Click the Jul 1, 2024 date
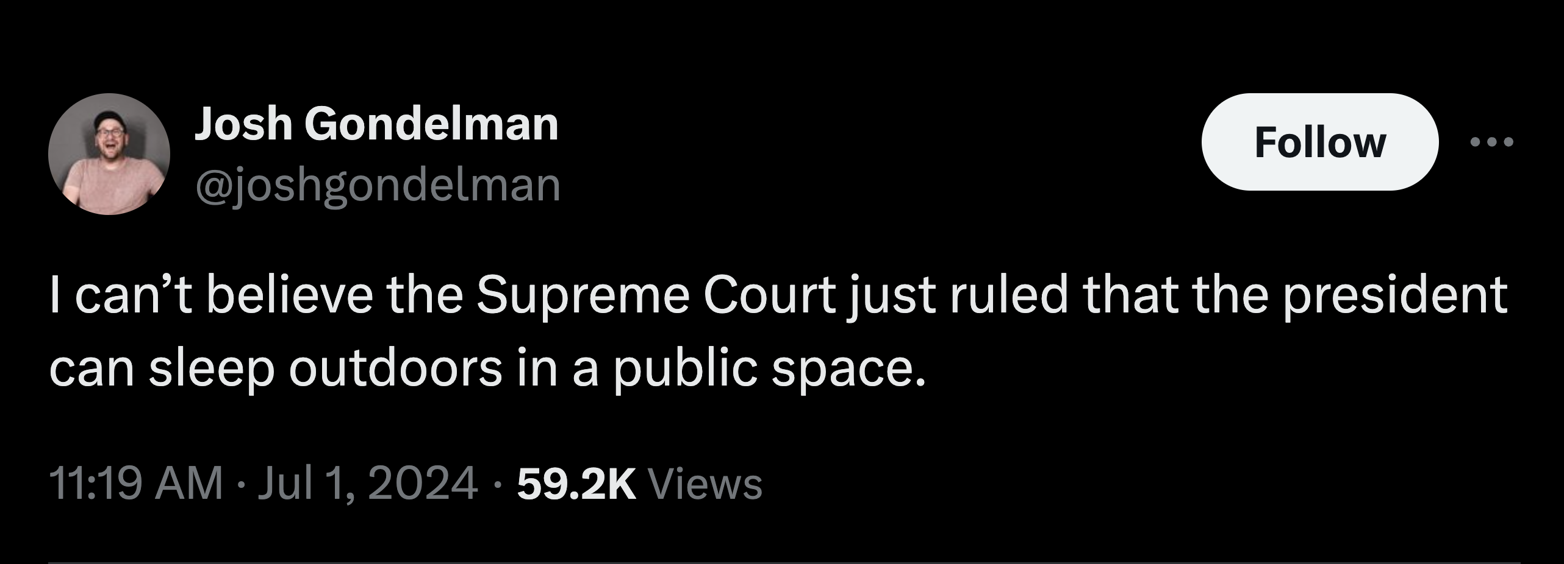This screenshot has width=1564, height=564. (x=368, y=484)
